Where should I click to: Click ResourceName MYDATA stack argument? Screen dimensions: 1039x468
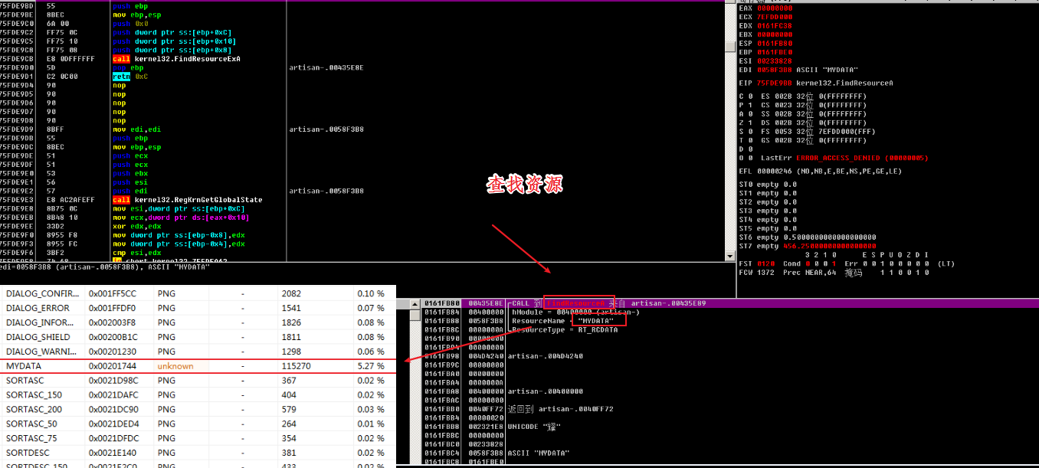point(562,321)
